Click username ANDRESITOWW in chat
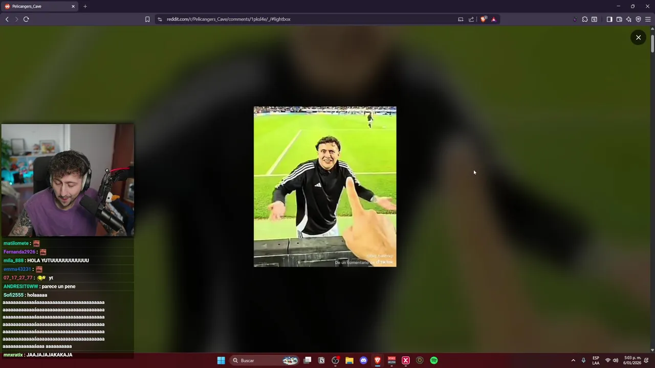The width and height of the screenshot is (655, 368). pyautogui.click(x=20, y=287)
